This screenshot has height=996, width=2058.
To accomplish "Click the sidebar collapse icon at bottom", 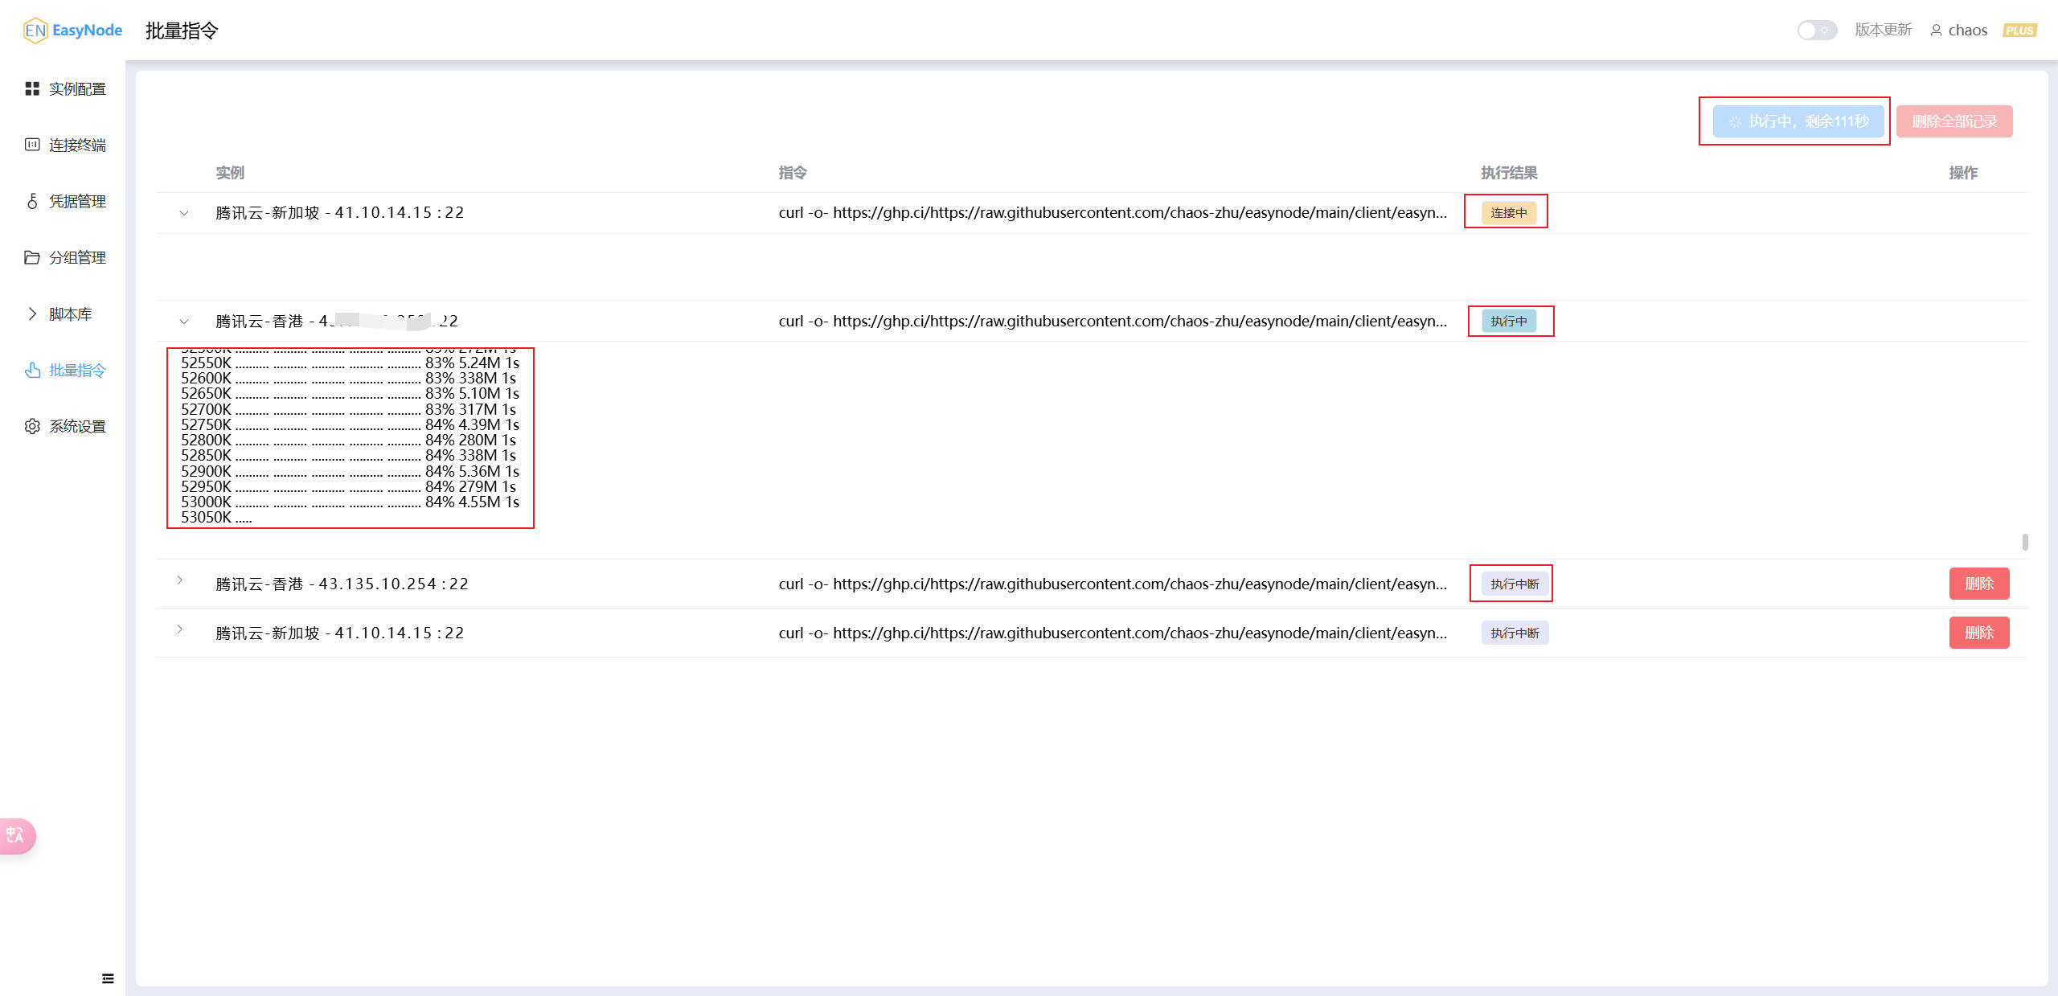I will (x=107, y=978).
